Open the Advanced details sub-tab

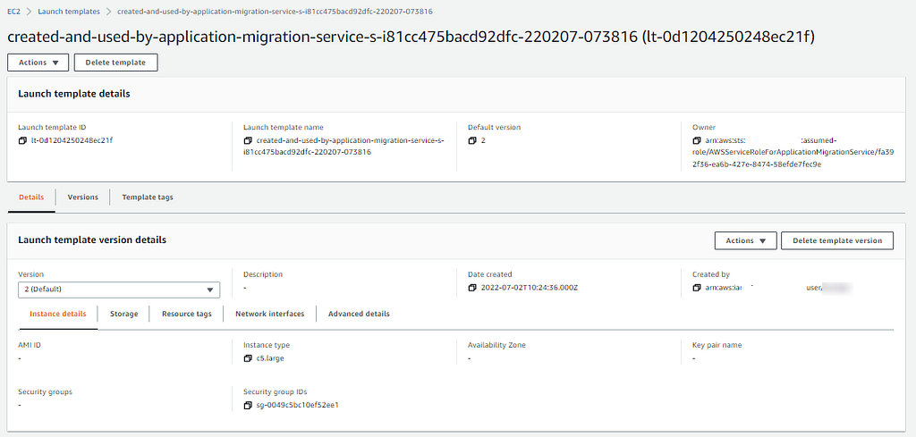coord(359,314)
